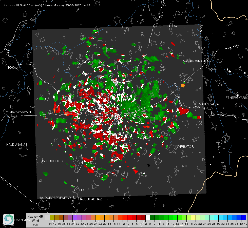Click the HAJDÚBÖSZÖRMÉNY city label
The image size is (248, 228).
[x=55, y=198]
